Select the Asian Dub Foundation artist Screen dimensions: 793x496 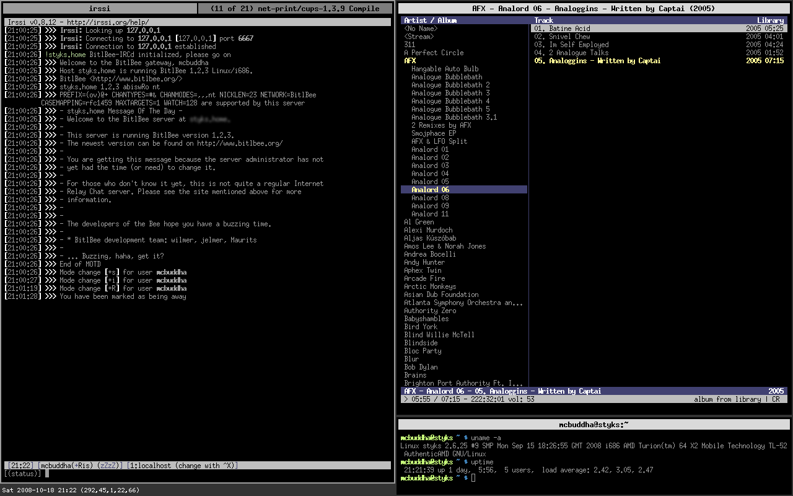tap(441, 294)
